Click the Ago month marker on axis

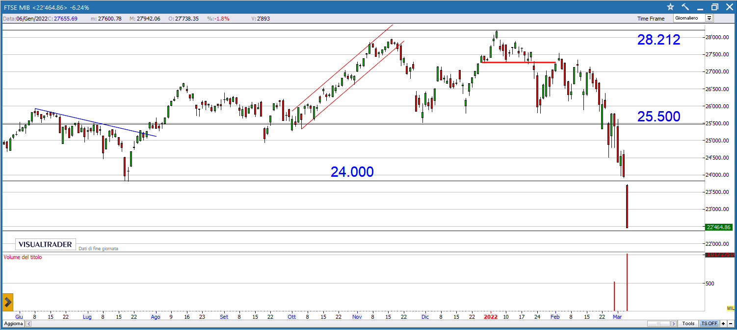pos(156,317)
